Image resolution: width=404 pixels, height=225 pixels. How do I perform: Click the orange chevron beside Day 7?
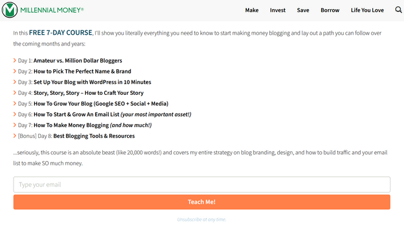[x=15, y=125]
